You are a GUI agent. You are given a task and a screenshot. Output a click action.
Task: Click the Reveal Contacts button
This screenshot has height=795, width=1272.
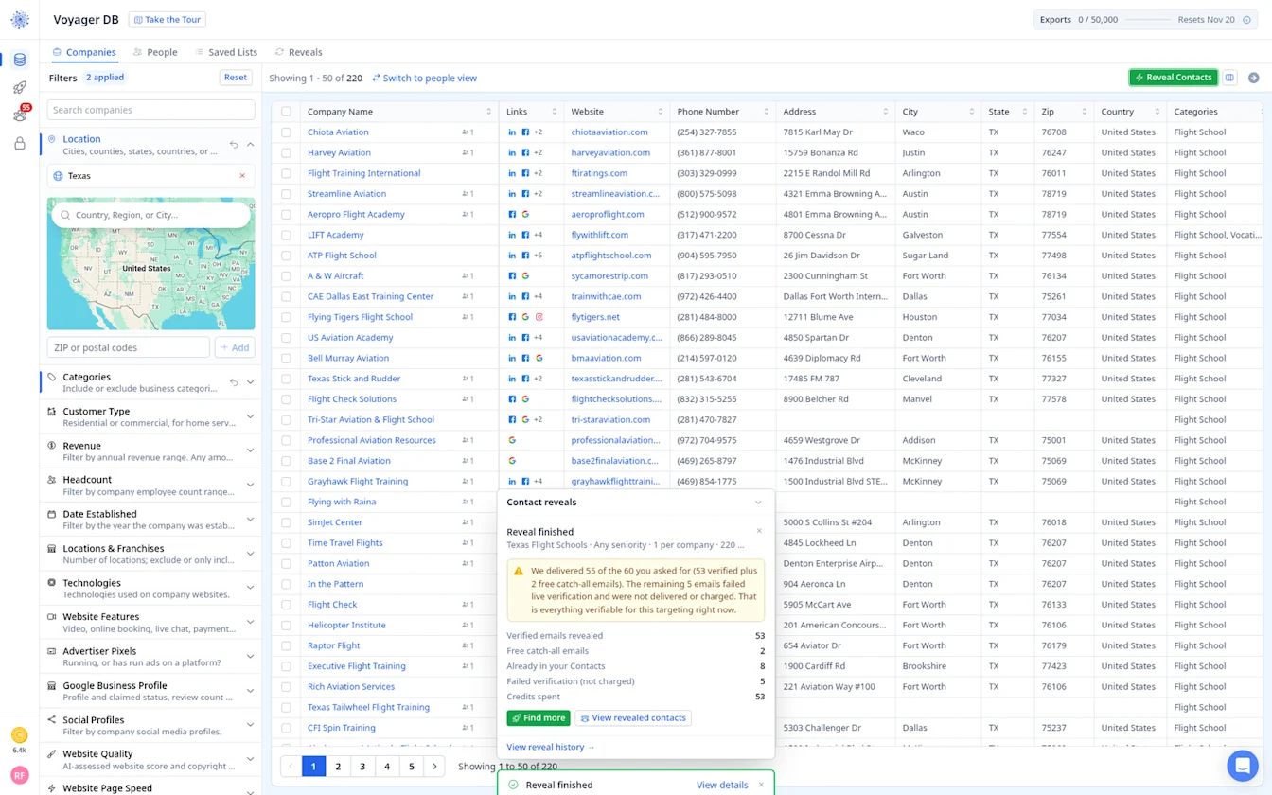[1174, 78]
